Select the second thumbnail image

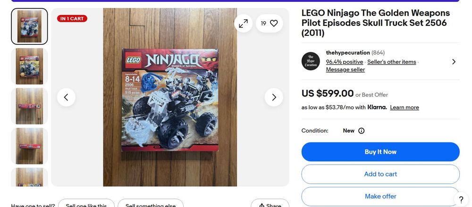coord(29,66)
